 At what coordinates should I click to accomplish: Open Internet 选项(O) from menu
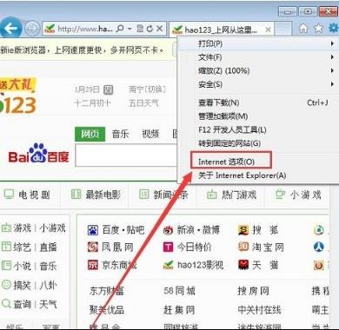(x=231, y=162)
